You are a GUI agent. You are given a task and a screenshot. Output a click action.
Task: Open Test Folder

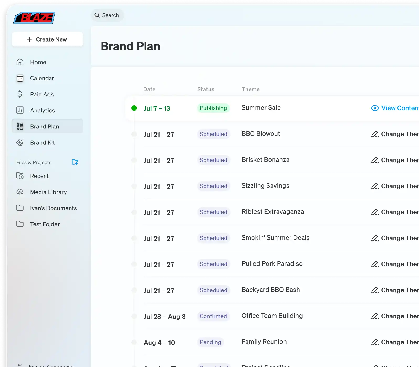pyautogui.click(x=47, y=224)
